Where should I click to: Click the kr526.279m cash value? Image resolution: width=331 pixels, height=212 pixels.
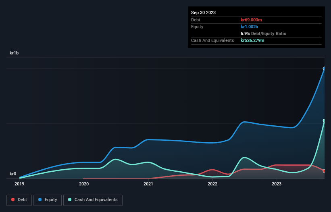coord(252,40)
